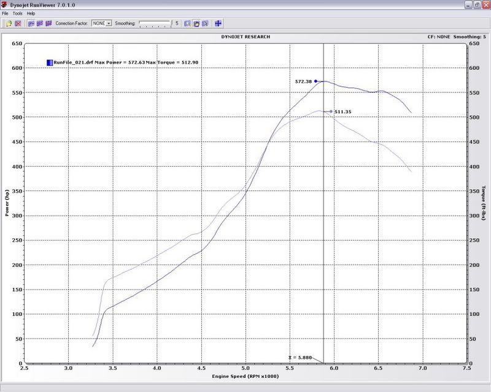Select the hand pan tool icon
This screenshot has height=392, width=491.
pyautogui.click(x=196, y=23)
